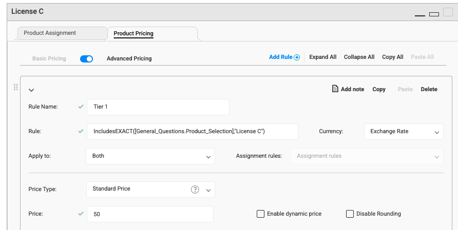Open the Price Type Standard Price dropdown
Viewport: 458px width, 230px height.
(x=150, y=190)
